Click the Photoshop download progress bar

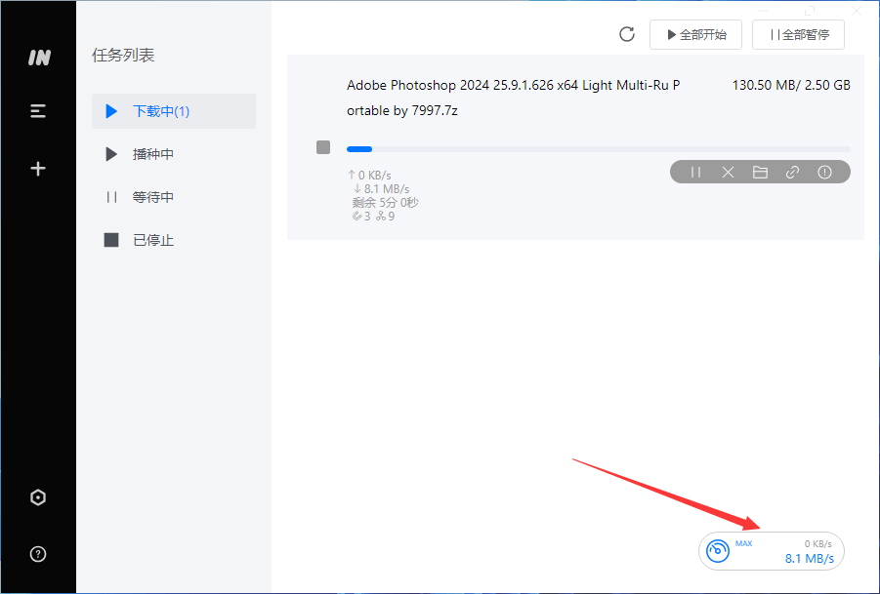click(599, 149)
